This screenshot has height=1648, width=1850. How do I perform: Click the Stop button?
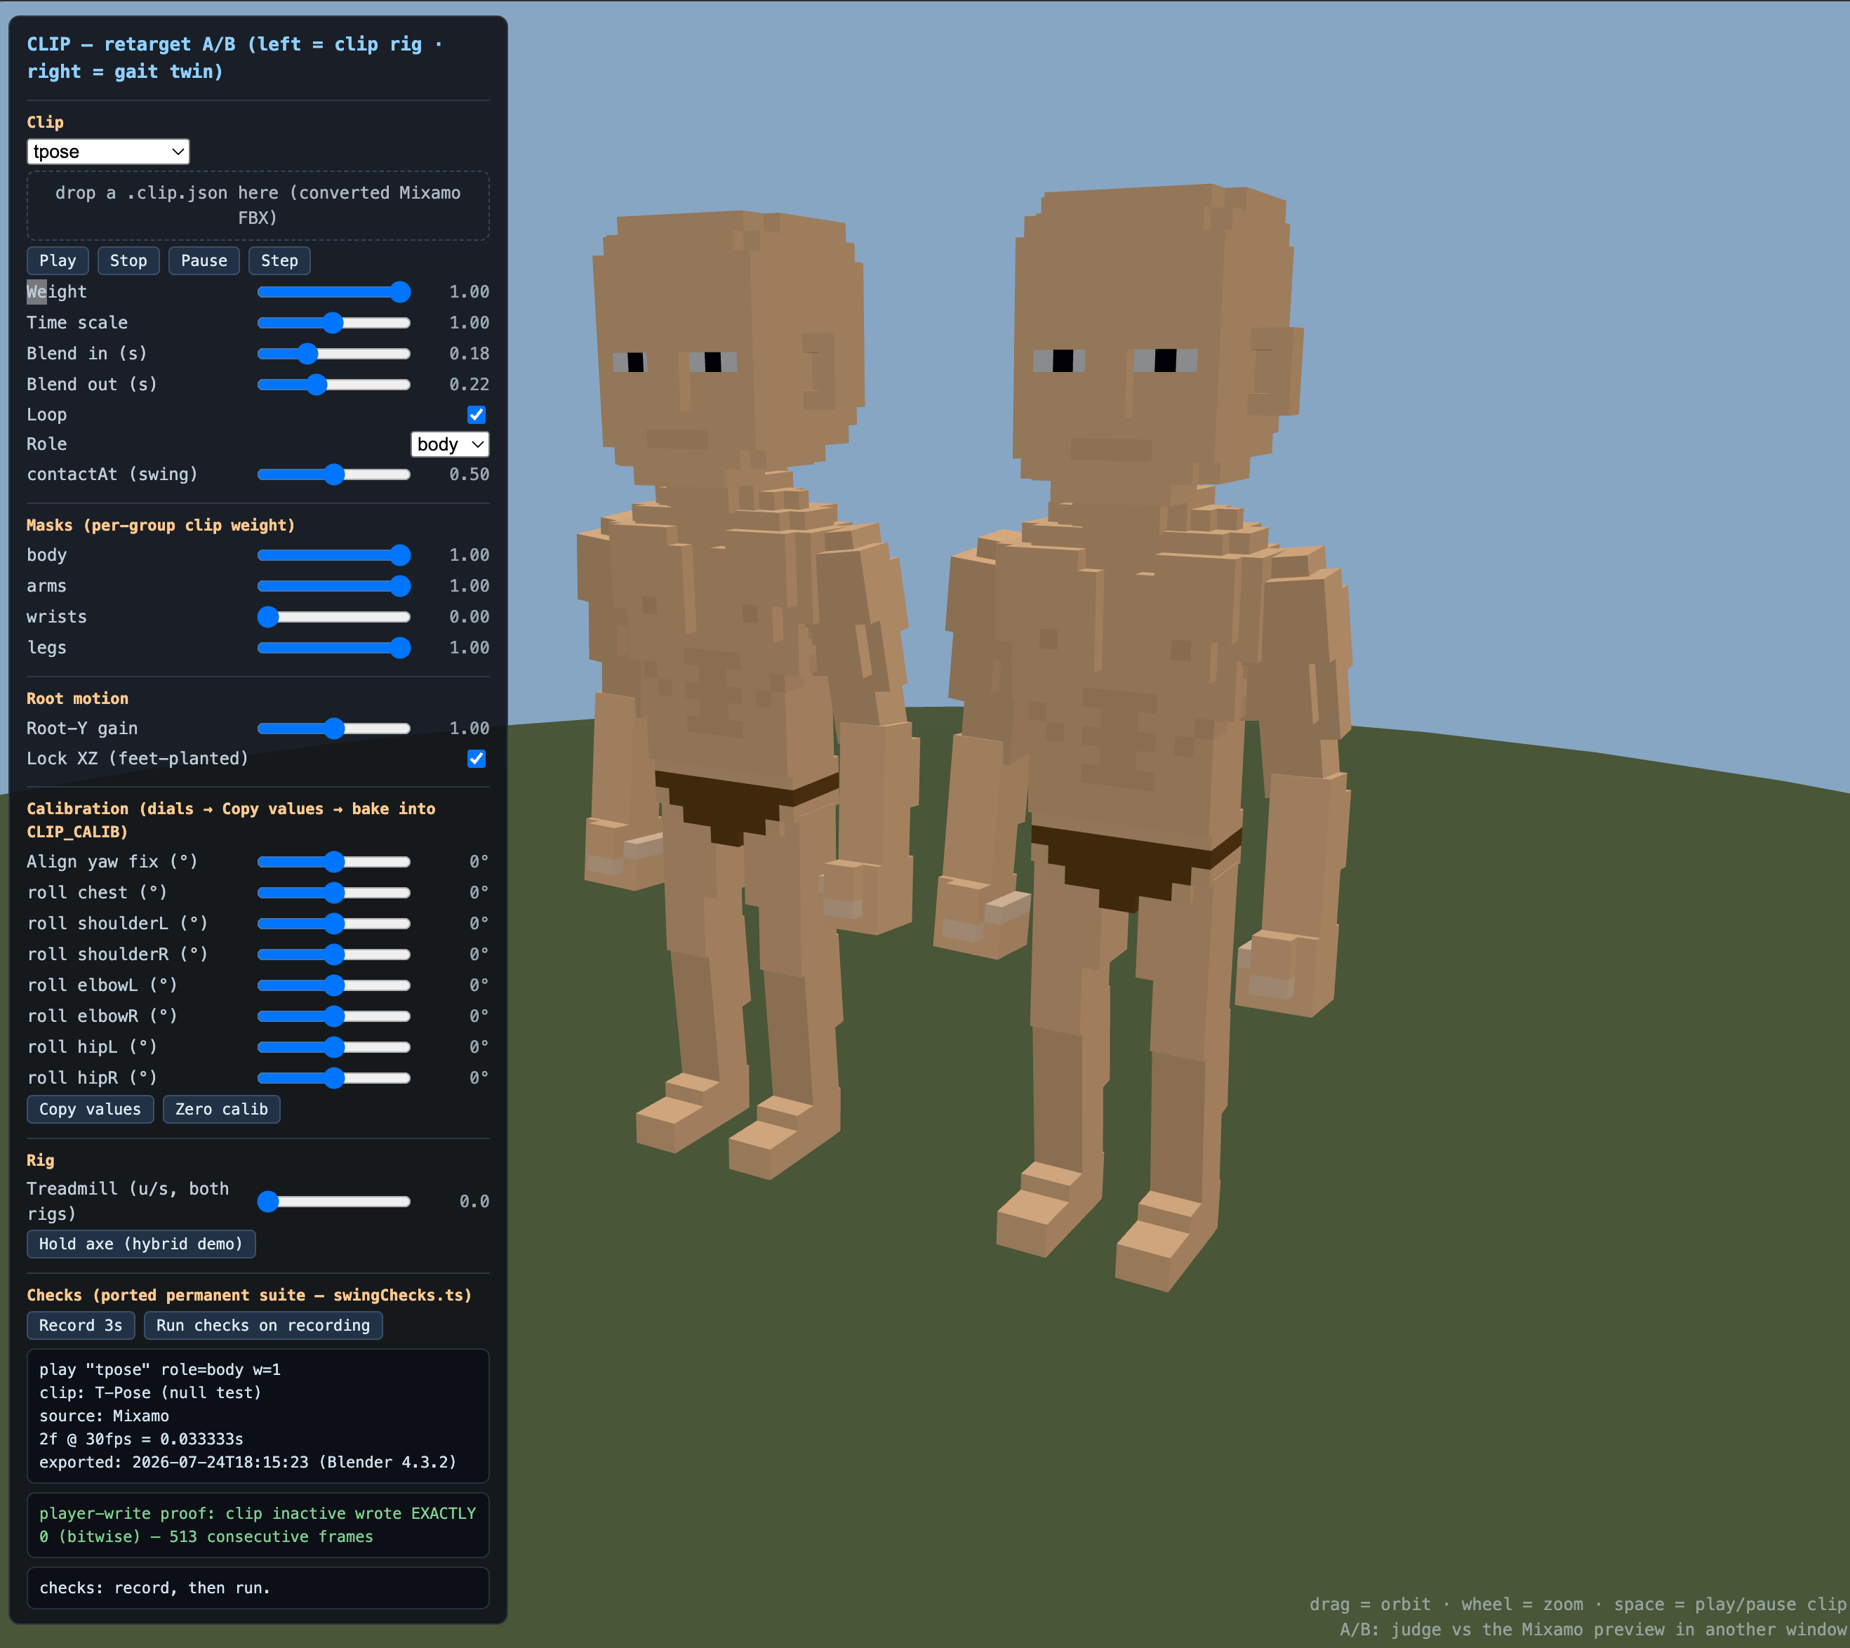[128, 261]
